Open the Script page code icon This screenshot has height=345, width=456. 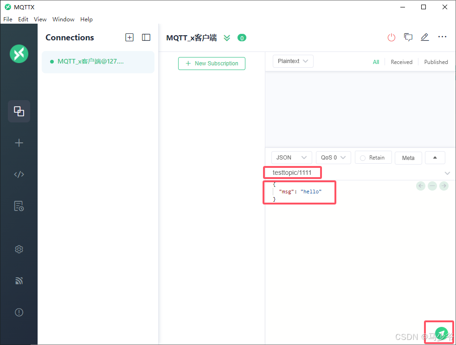19,174
